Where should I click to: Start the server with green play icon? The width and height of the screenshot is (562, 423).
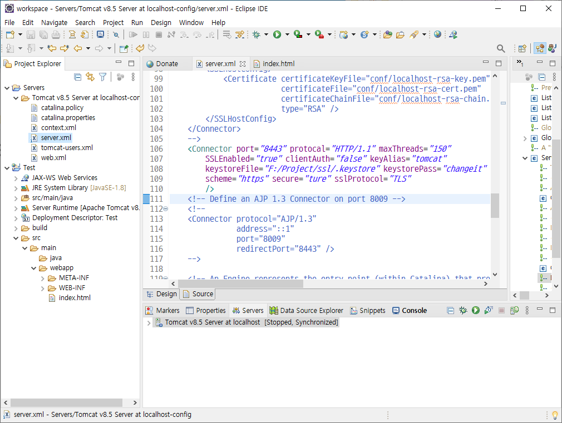476,311
